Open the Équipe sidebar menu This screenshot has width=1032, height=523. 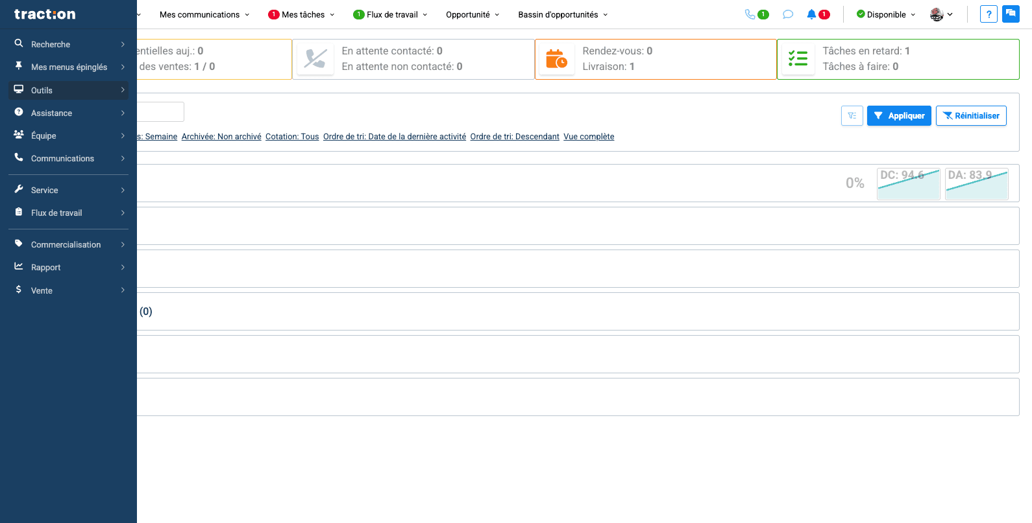69,135
